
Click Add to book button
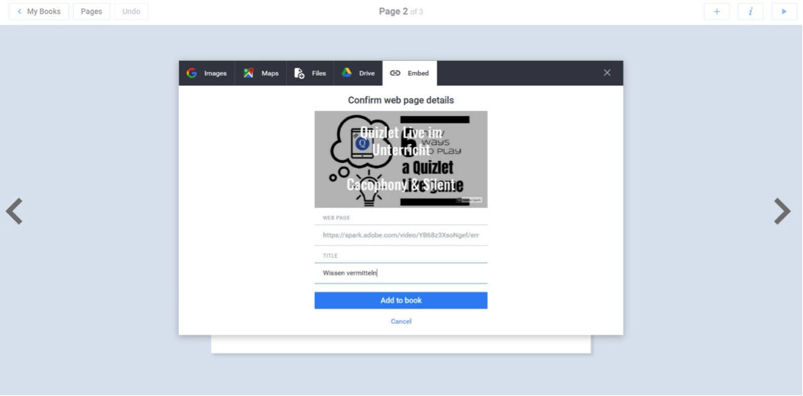tap(401, 300)
